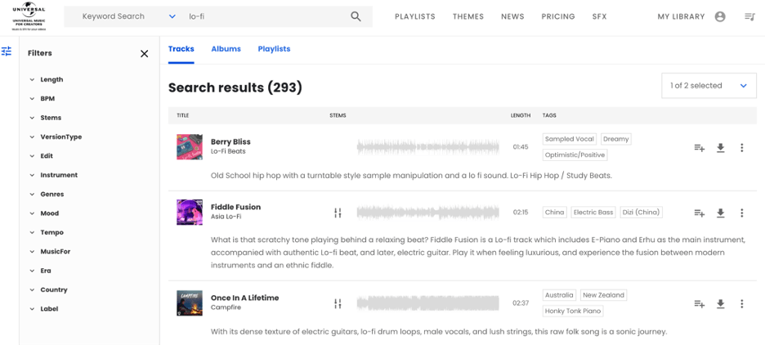Expand the Length filter
765x345 pixels.
pyautogui.click(x=47, y=79)
